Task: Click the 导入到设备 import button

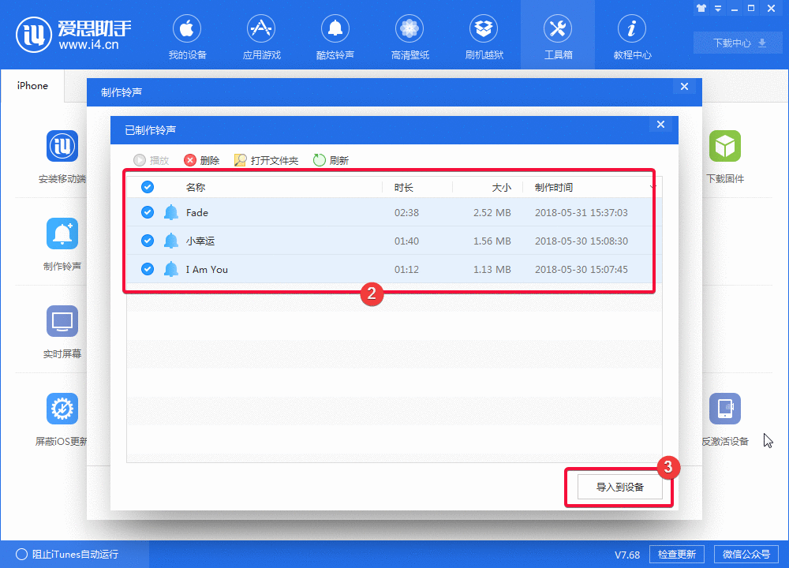Action: tap(619, 487)
